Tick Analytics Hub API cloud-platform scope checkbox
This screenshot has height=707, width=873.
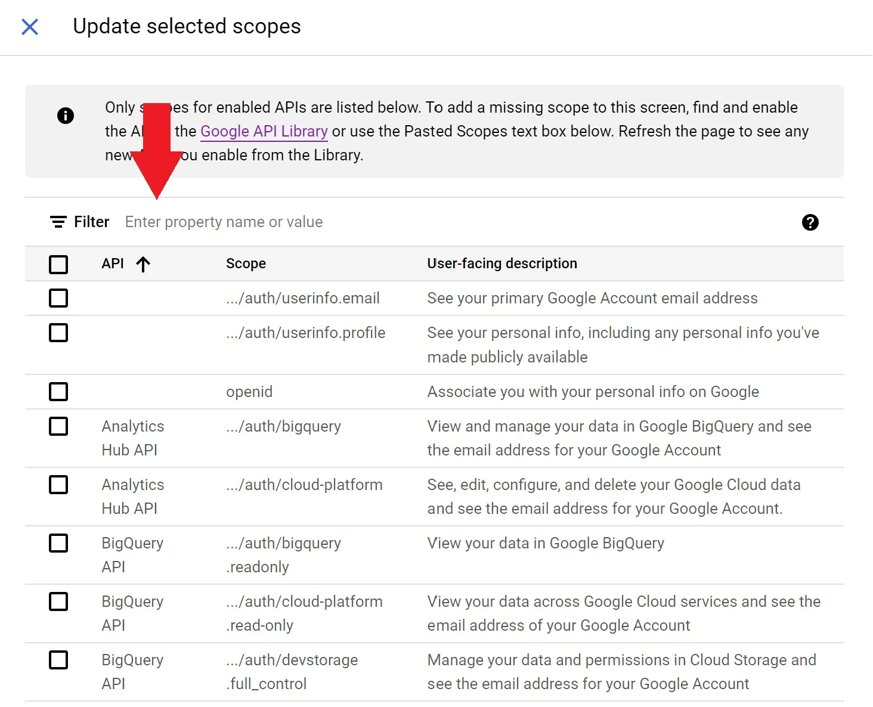58,485
